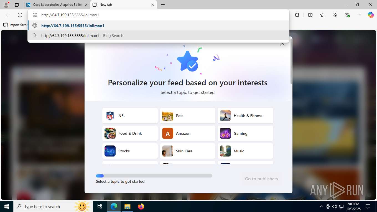Open the network icon in the tray

341,206
